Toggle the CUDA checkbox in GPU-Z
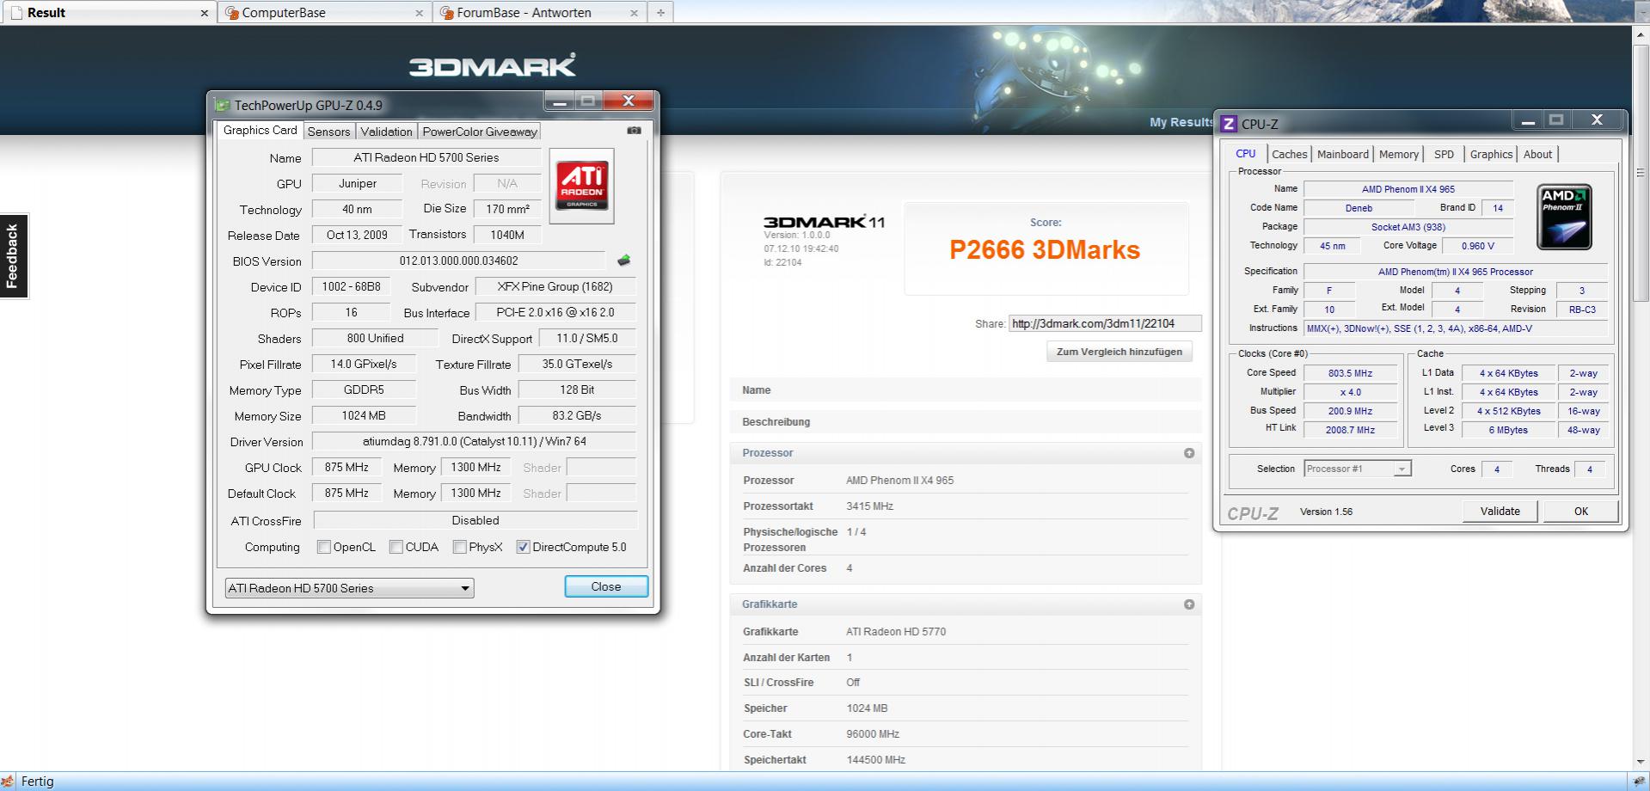The width and height of the screenshot is (1650, 791). coord(396,547)
